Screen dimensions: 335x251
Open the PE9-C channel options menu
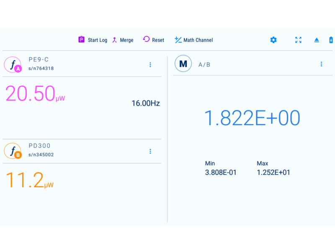(x=150, y=65)
